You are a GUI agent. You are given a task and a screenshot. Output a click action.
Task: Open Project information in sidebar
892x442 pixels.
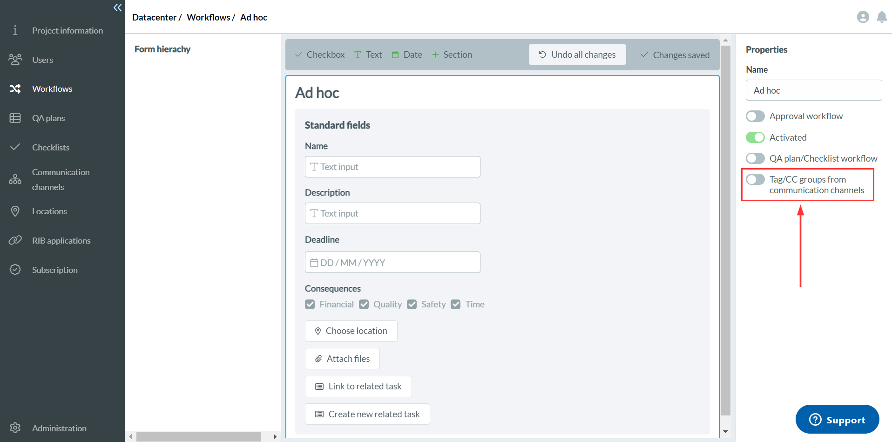(67, 31)
